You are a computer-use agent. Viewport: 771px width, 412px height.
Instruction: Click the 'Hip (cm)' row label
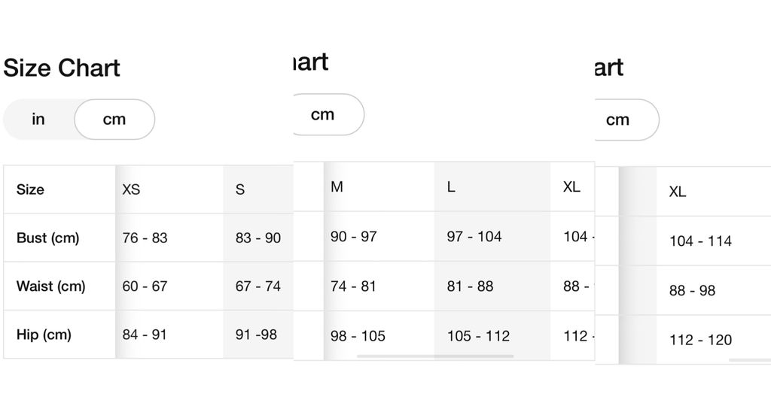44,335
